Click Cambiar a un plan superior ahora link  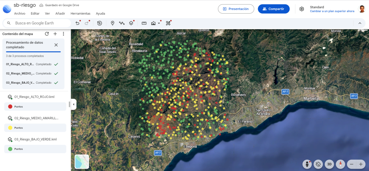click(x=332, y=11)
